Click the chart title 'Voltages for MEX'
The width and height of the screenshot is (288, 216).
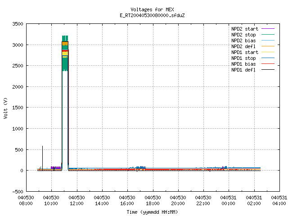click(152, 9)
